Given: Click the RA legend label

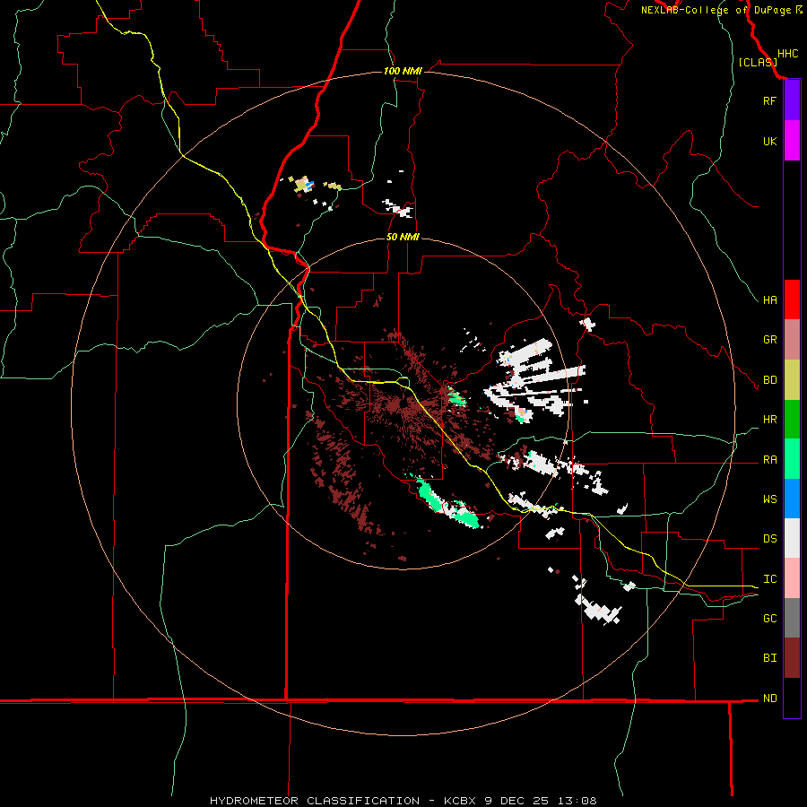Looking at the screenshot, I should click(x=769, y=460).
